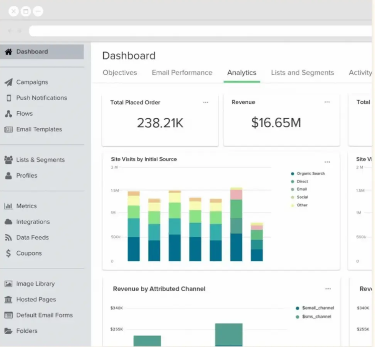
Task: Open Image Library
Action: 35,284
